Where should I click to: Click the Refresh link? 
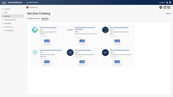point(168,13)
